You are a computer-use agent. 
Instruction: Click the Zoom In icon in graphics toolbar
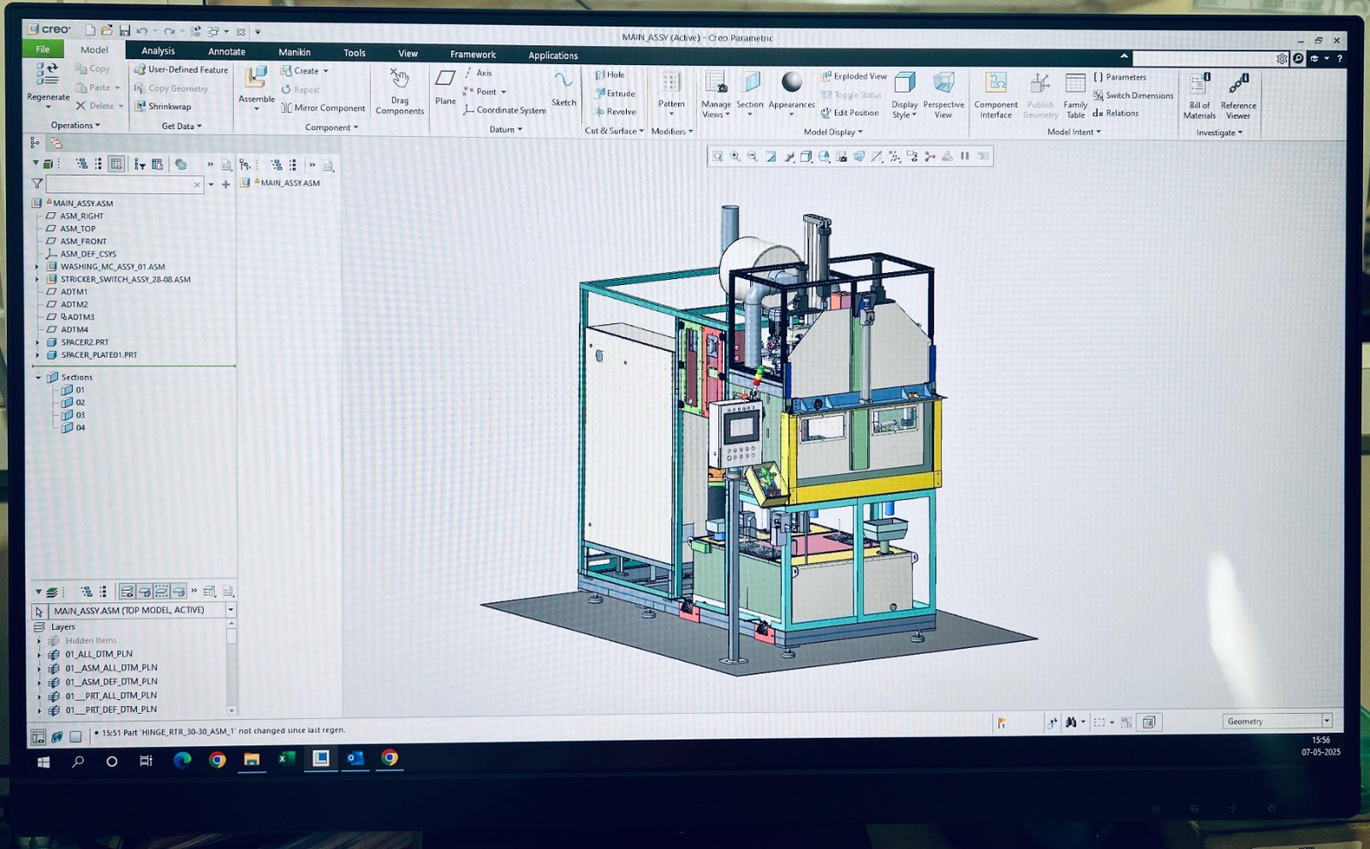pyautogui.click(x=735, y=157)
